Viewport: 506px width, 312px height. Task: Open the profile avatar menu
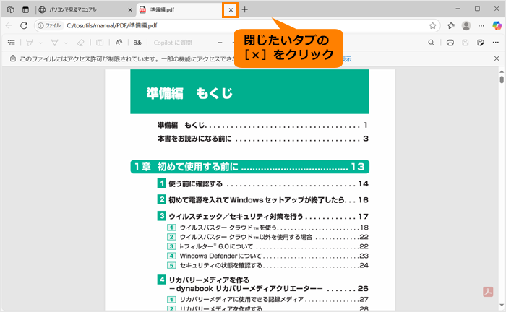tap(466, 26)
